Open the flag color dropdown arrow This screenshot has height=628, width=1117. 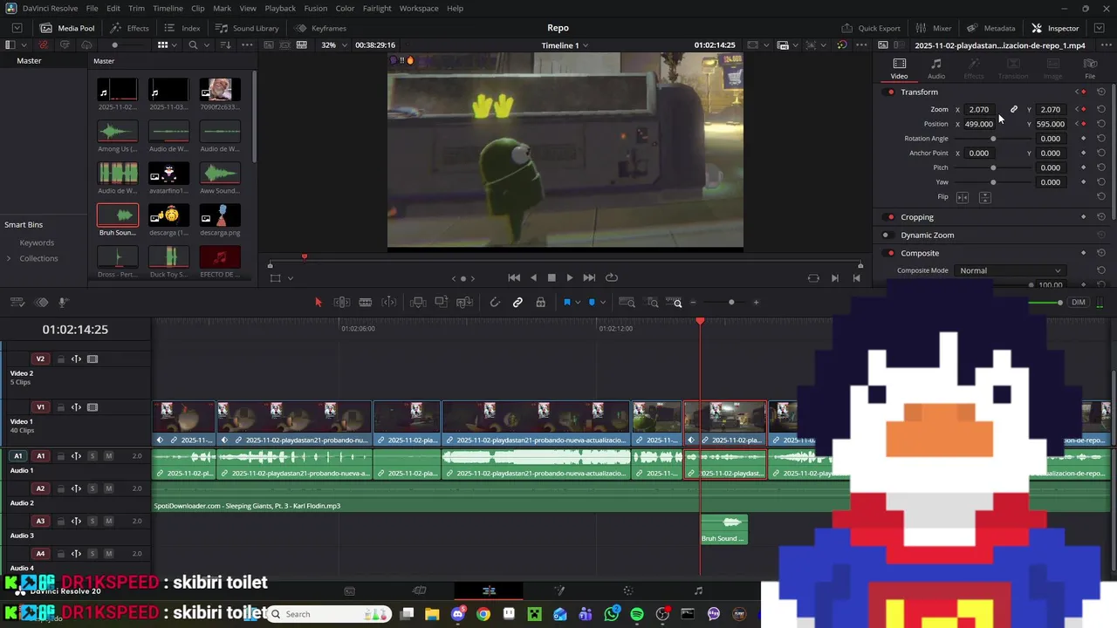pos(578,303)
